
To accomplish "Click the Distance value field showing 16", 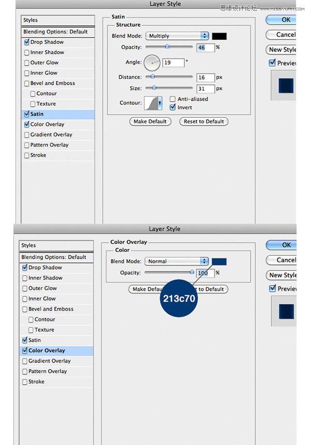I will [x=206, y=77].
